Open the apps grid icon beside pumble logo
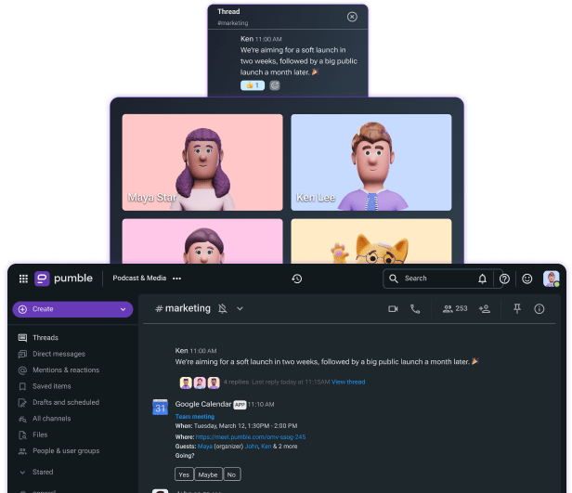Image resolution: width=572 pixels, height=493 pixels. pyautogui.click(x=23, y=279)
